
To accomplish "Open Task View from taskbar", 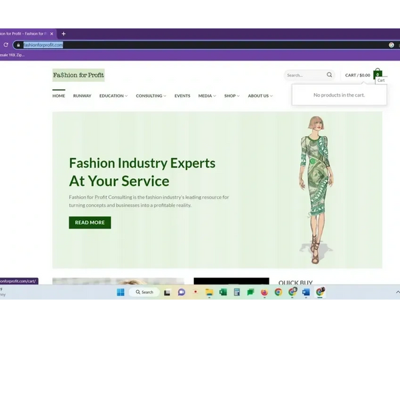I will click(x=167, y=293).
